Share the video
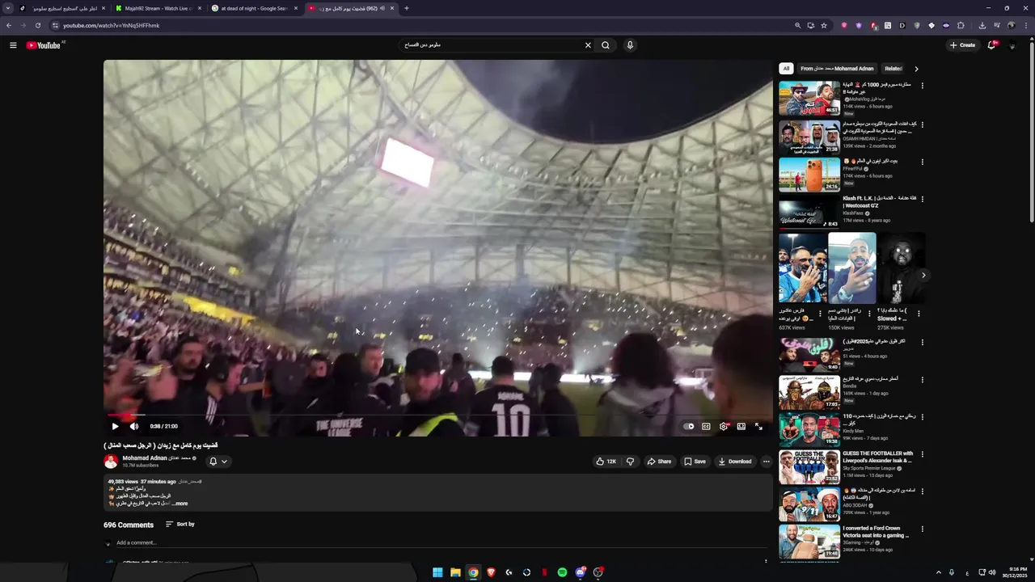This screenshot has height=582, width=1035. 659,462
